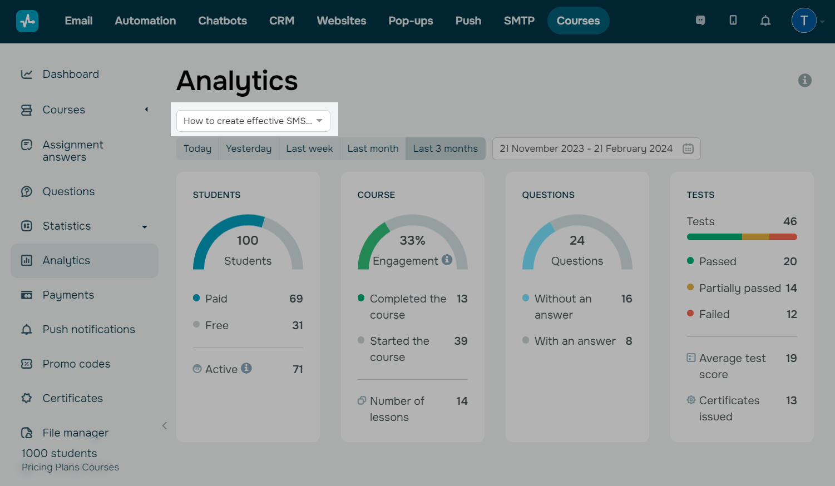Switch to the Last month period

click(373, 148)
